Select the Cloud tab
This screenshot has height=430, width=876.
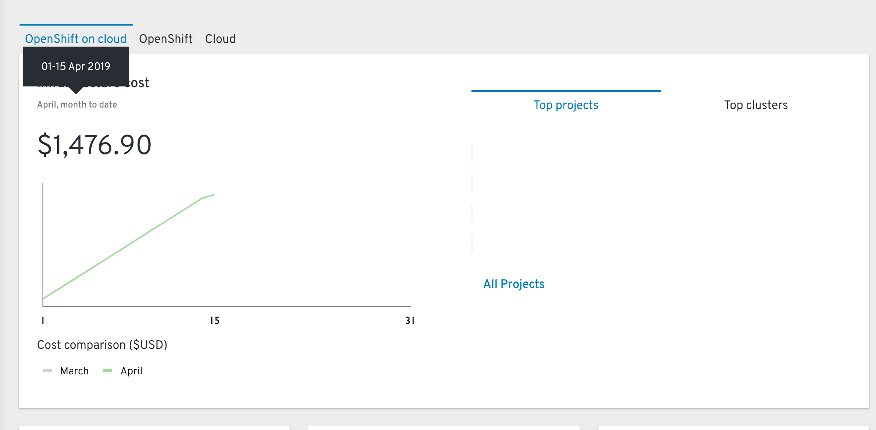220,39
